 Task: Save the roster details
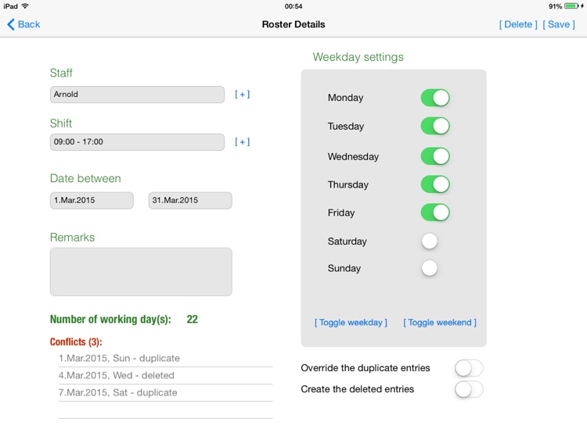tap(559, 24)
